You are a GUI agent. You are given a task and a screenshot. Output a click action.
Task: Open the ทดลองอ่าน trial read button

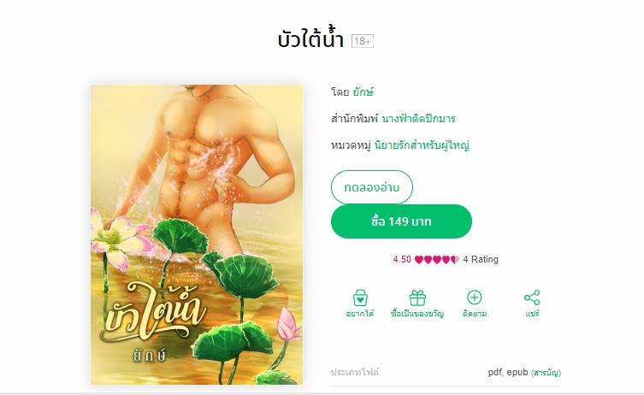pyautogui.click(x=372, y=187)
